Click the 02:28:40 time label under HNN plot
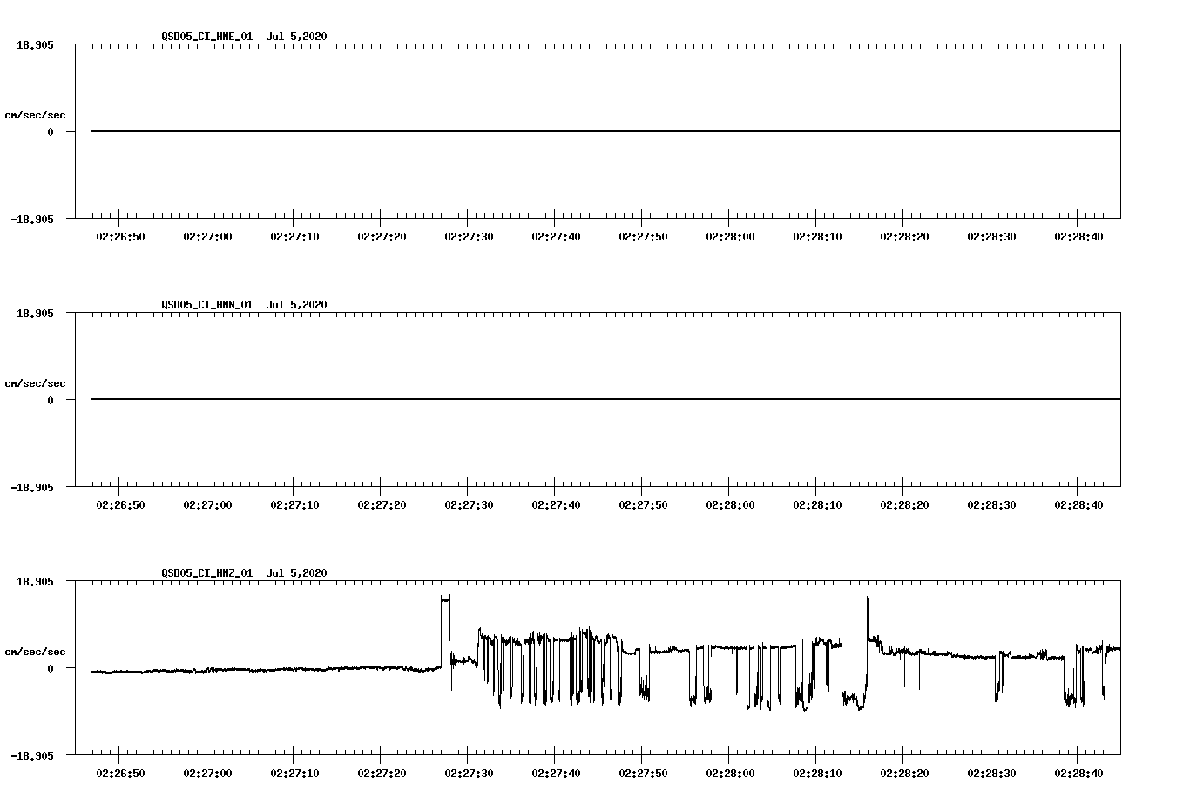 coord(1078,505)
